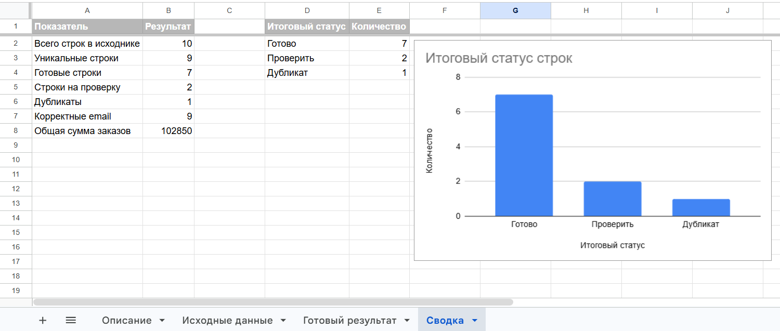
Task: Select cell Готовые строки
Action: (87, 73)
